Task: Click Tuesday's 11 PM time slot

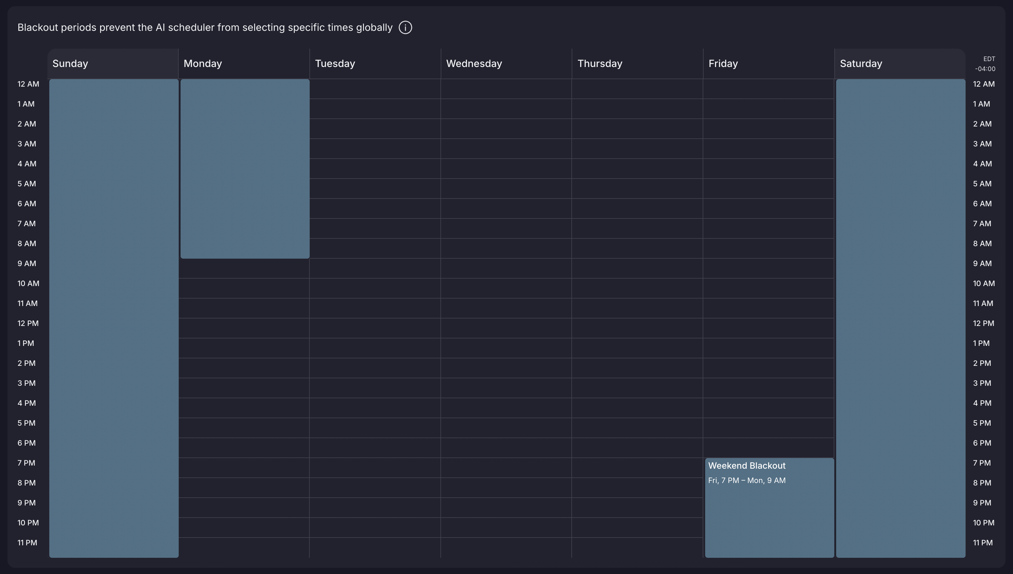Action: (x=375, y=547)
